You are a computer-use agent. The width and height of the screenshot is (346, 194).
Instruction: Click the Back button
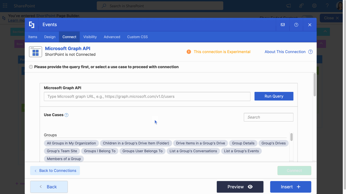pos(49,187)
